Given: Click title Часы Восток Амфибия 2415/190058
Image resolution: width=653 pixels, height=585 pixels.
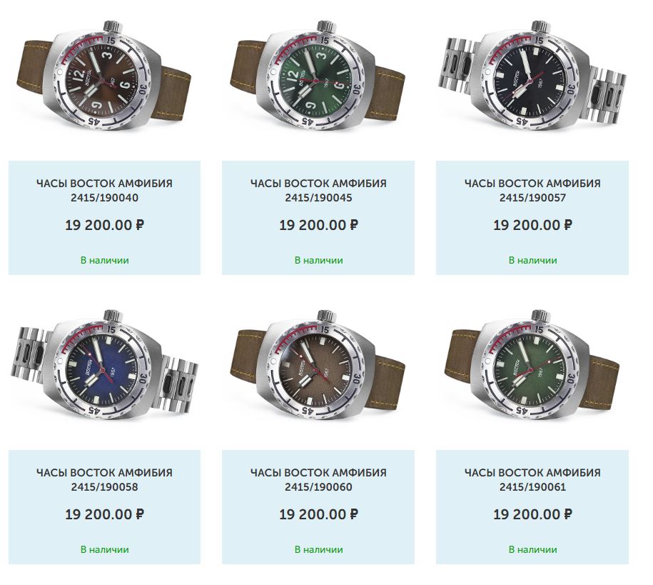Looking at the screenshot, I should pyautogui.click(x=104, y=479).
